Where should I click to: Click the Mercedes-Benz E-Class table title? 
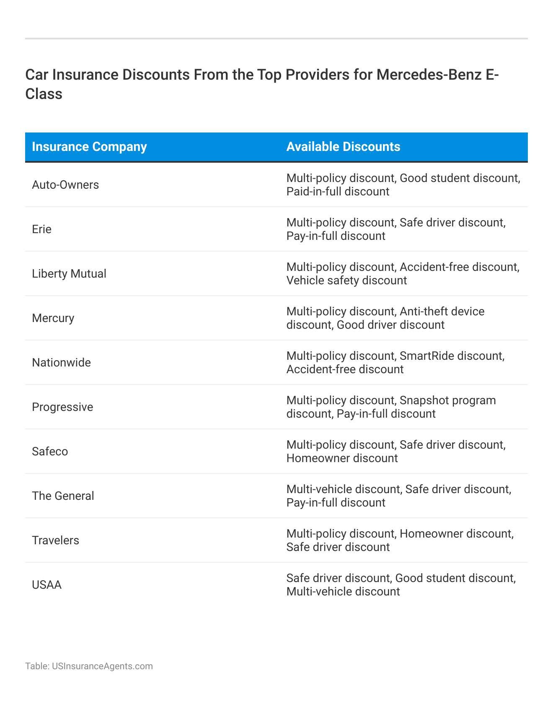[262, 84]
